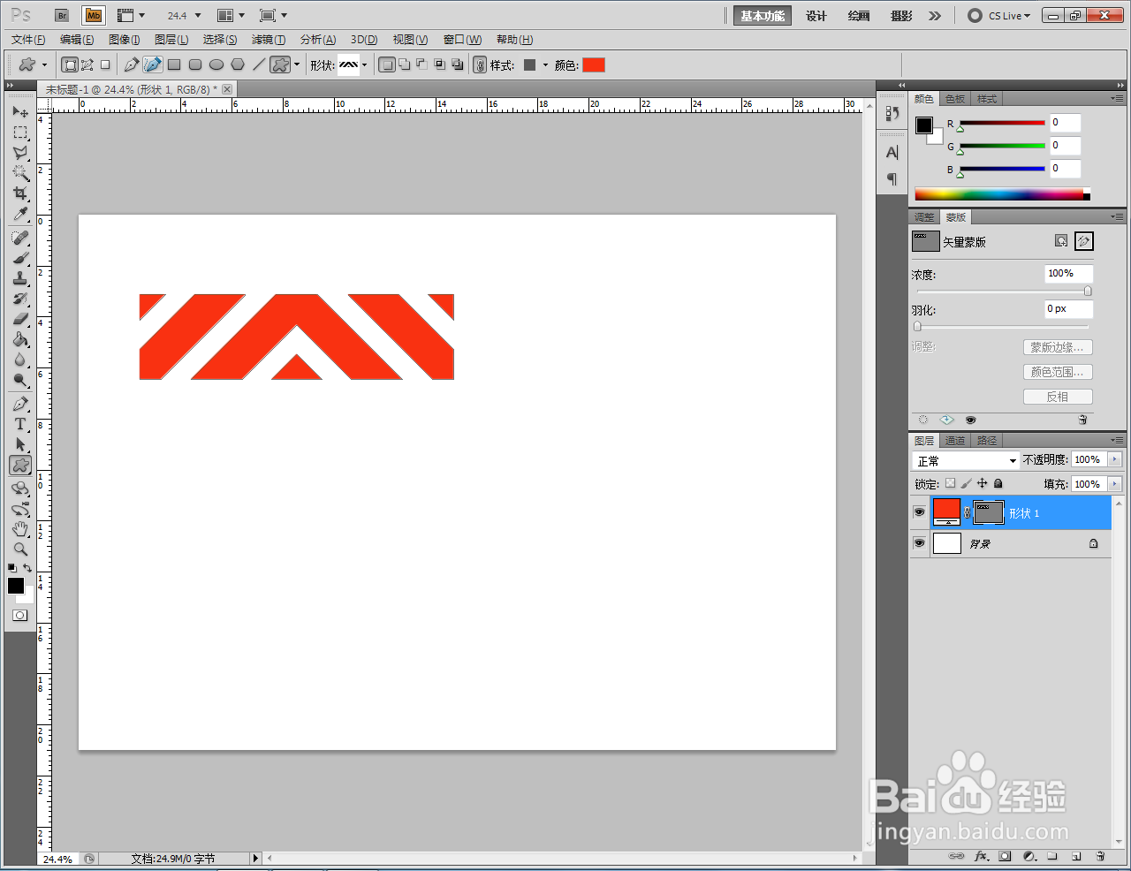Delete the layer with the Layers trash icon

pos(1100,856)
